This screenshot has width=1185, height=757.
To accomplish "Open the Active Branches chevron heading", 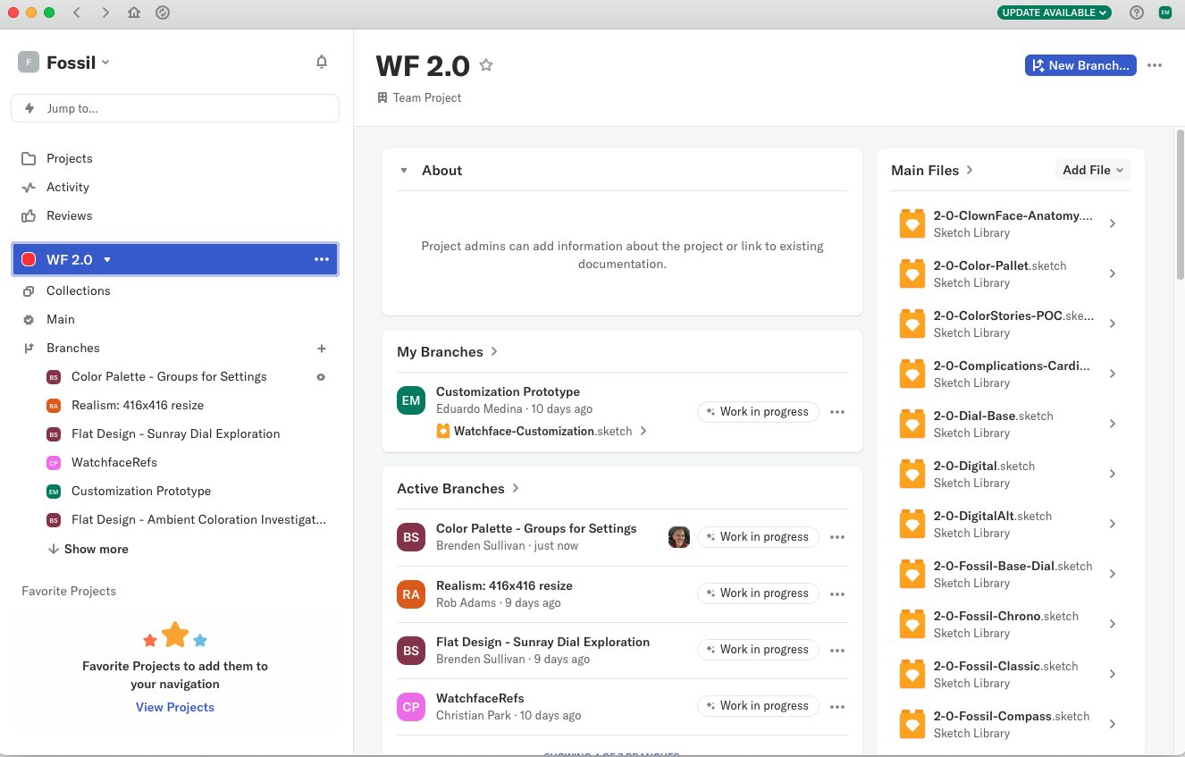I will (x=458, y=489).
